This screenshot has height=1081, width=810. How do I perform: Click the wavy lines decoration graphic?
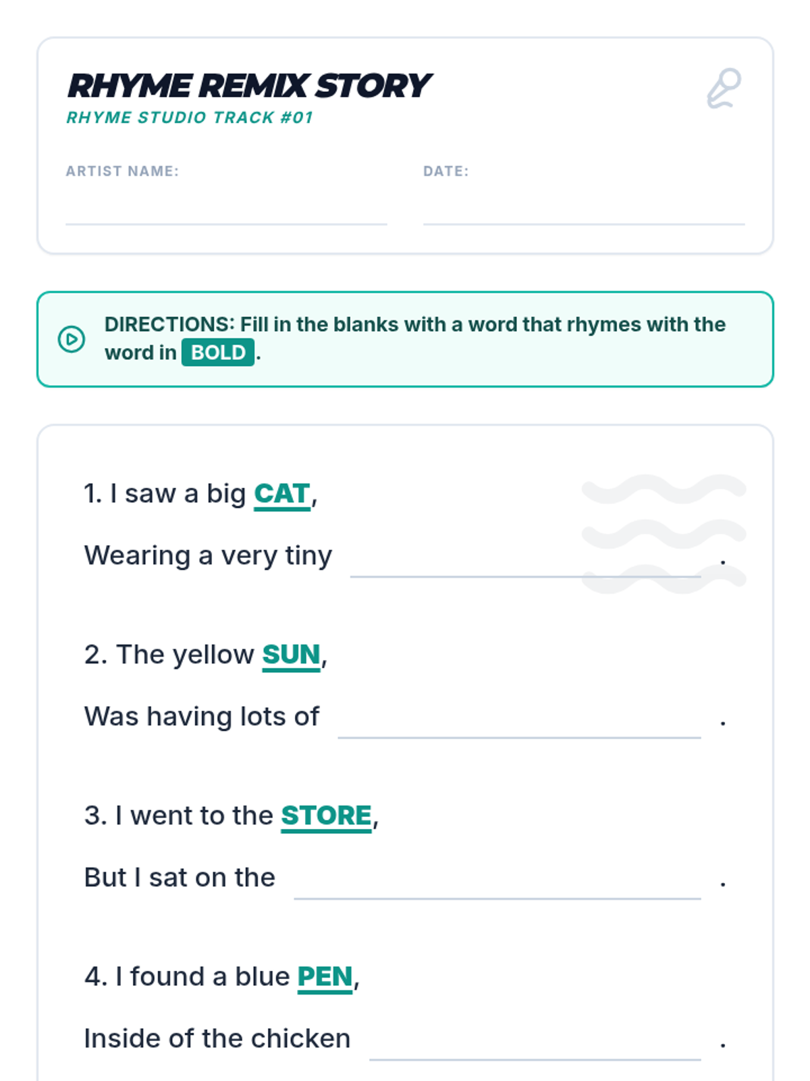coord(664,534)
